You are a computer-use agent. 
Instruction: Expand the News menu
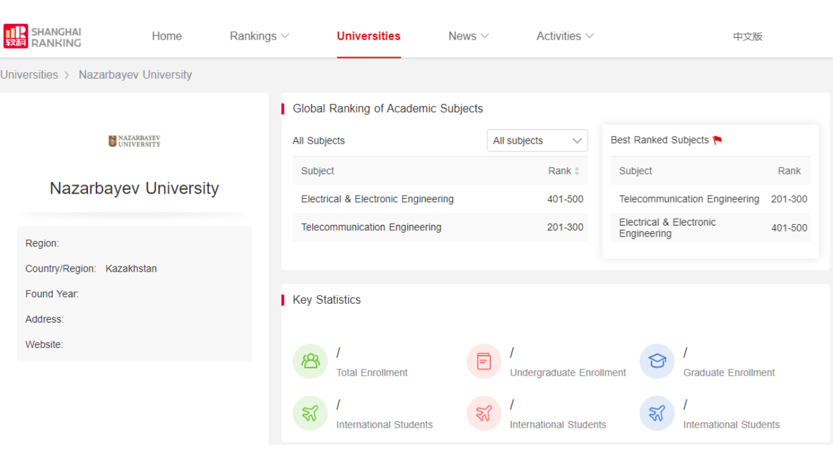point(468,36)
